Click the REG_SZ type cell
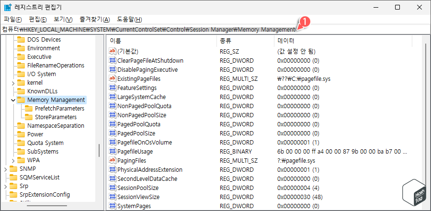Screen dimensions: 431x211 [229, 51]
